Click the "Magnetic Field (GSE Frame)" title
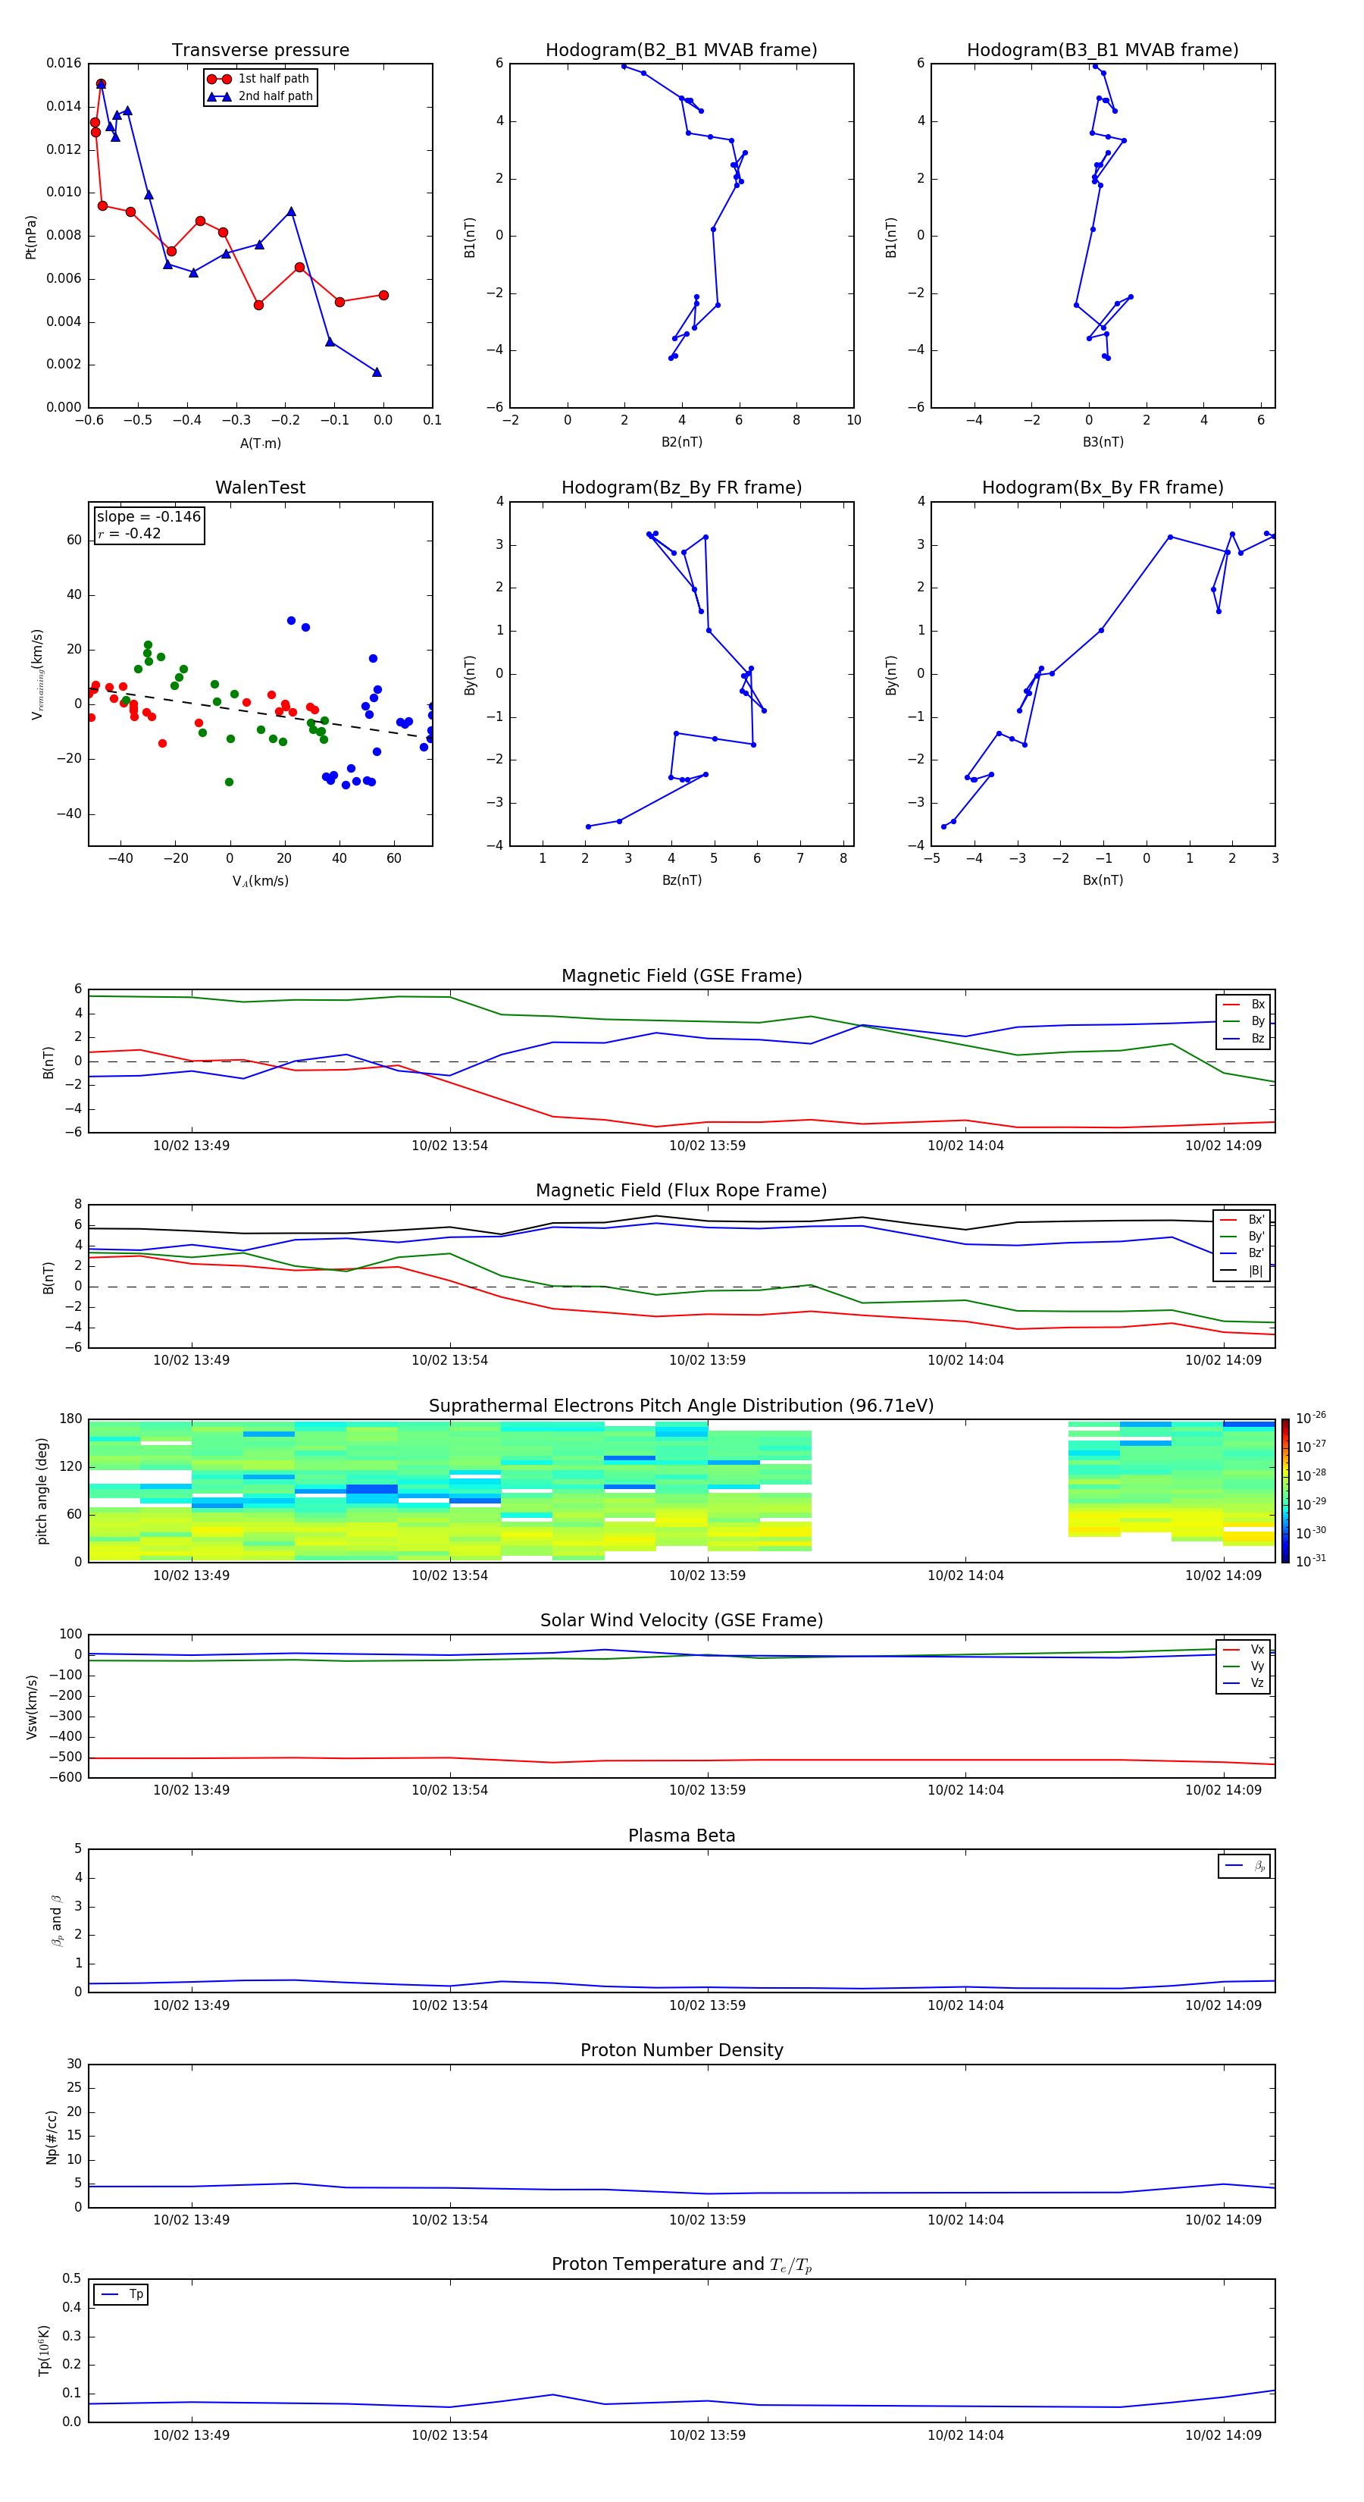This screenshot has width=1364, height=2502. [x=681, y=976]
